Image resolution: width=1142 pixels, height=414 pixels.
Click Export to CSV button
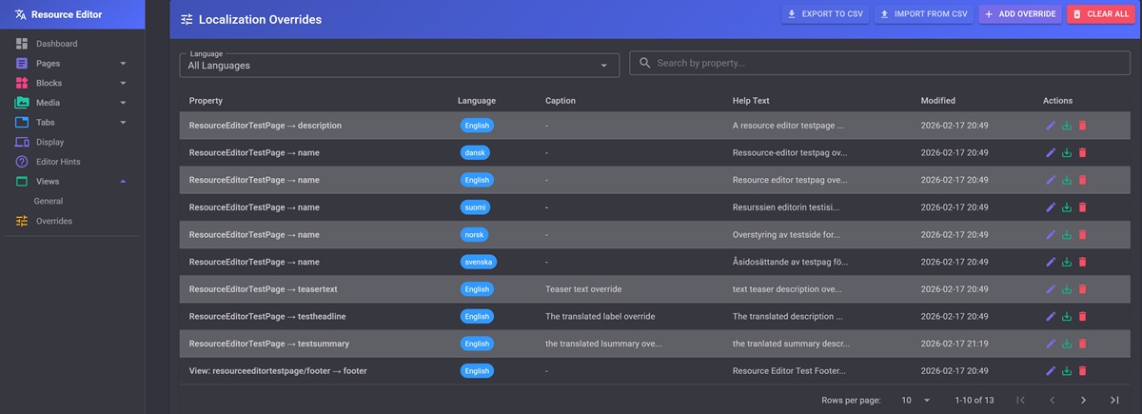(x=824, y=14)
